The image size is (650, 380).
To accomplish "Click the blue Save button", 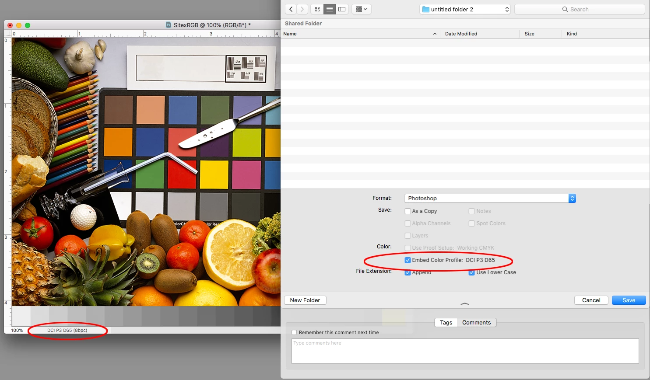I will click(629, 300).
